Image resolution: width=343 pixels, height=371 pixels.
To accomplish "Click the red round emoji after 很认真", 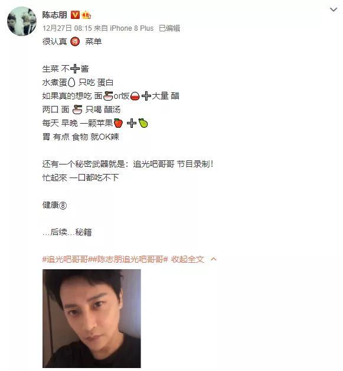I will click(75, 41).
